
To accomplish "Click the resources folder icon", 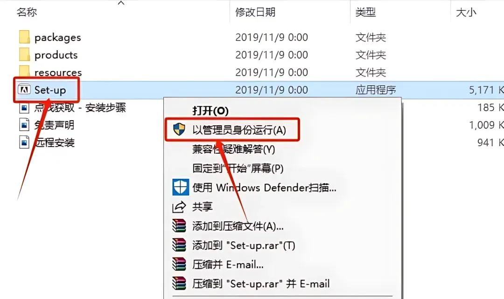I will point(24,71).
